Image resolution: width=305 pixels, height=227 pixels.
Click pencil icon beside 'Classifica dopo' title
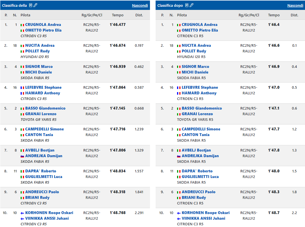click(191, 5)
